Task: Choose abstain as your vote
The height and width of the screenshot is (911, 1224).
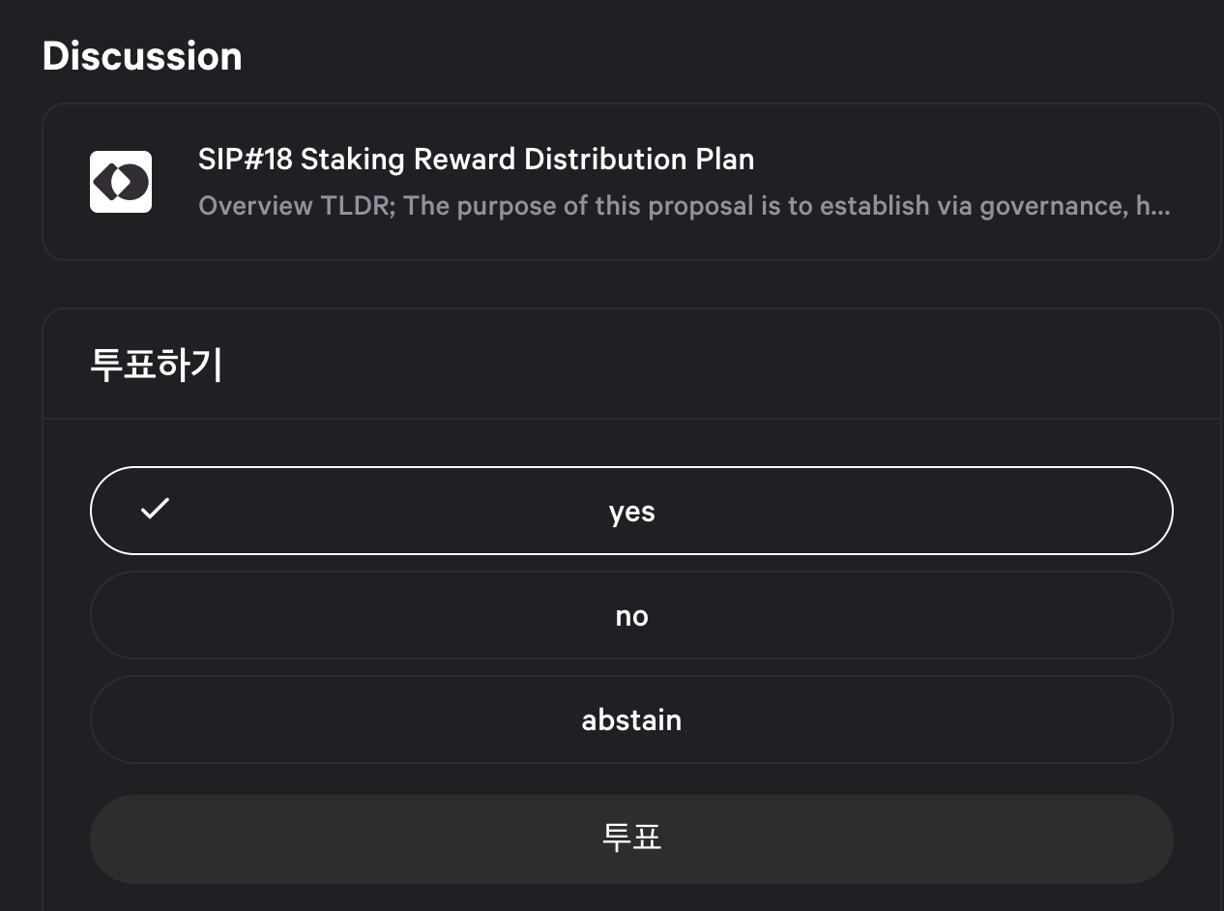Action: click(x=631, y=720)
